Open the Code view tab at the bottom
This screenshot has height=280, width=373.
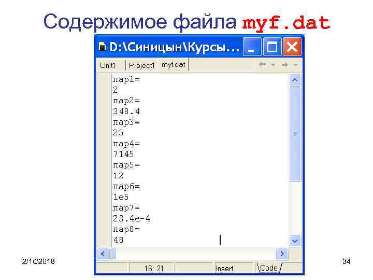(269, 268)
